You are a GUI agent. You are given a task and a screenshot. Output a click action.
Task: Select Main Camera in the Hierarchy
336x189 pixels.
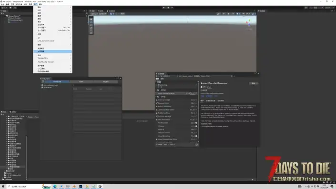pos(15,18)
